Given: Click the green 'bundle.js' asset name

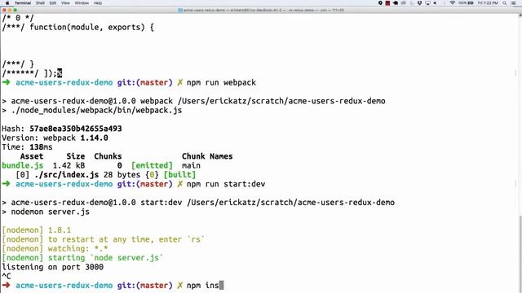Looking at the screenshot, I should (x=23, y=165).
